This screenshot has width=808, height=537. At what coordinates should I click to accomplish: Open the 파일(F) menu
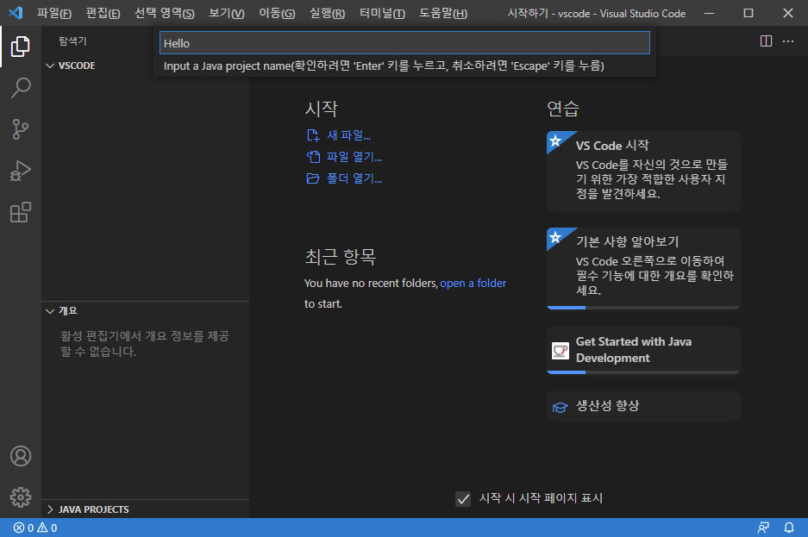click(54, 14)
